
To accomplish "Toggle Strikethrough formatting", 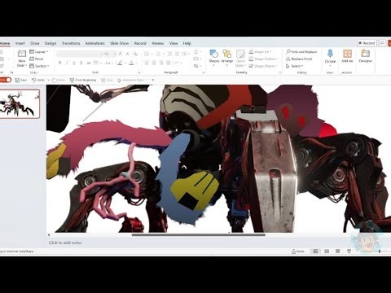I will [x=88, y=63].
